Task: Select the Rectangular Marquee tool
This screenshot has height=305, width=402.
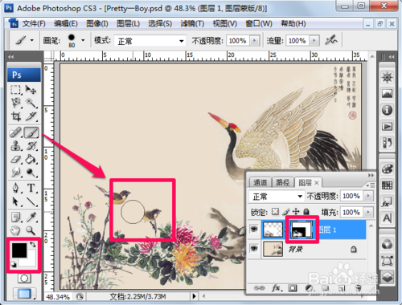Action: (x=16, y=90)
